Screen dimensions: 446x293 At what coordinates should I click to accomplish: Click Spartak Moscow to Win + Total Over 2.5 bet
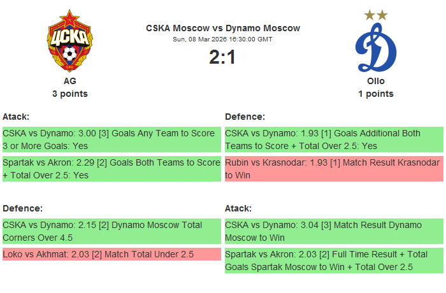(334, 261)
